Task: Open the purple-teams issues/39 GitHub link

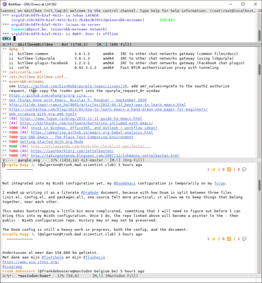Action: (x=72, y=86)
